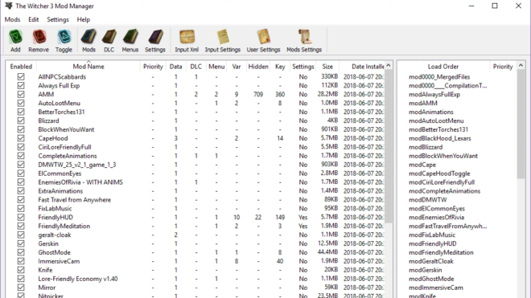Viewport: 531px width, 298px height.
Task: Toggle the GhostMode mod checkbox
Action: pyautogui.click(x=21, y=252)
